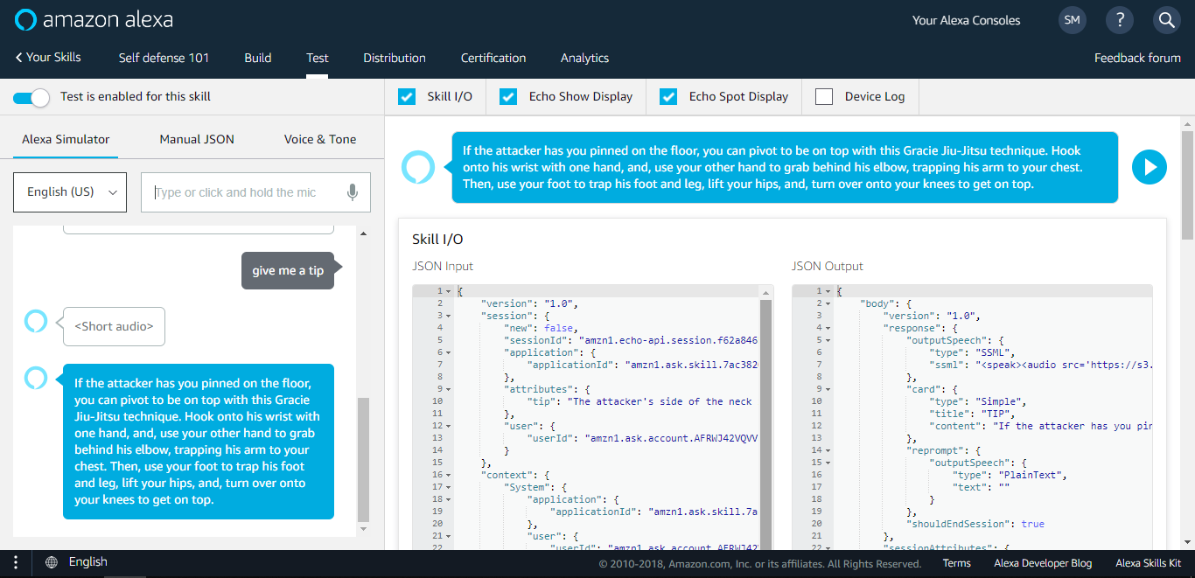Click the "title": "TIP" line in output
This screenshot has height=578, width=1195.
984,414
